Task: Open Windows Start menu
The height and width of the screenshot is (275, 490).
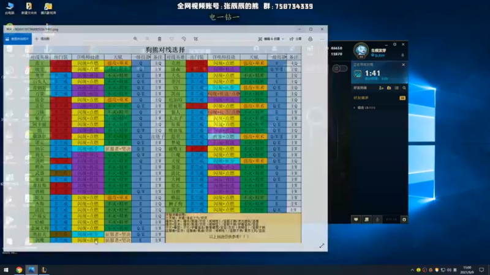Action: coord(6,269)
